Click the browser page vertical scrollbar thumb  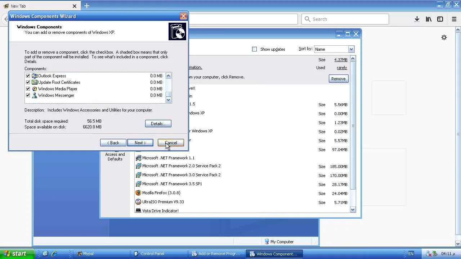tap(458, 135)
